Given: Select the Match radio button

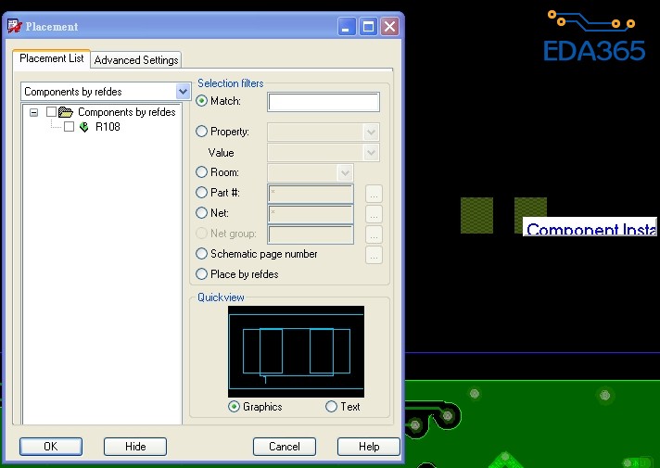Looking at the screenshot, I should pyautogui.click(x=202, y=101).
